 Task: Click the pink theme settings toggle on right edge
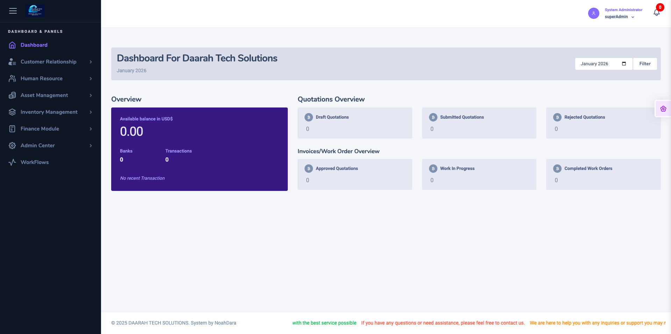tap(663, 109)
